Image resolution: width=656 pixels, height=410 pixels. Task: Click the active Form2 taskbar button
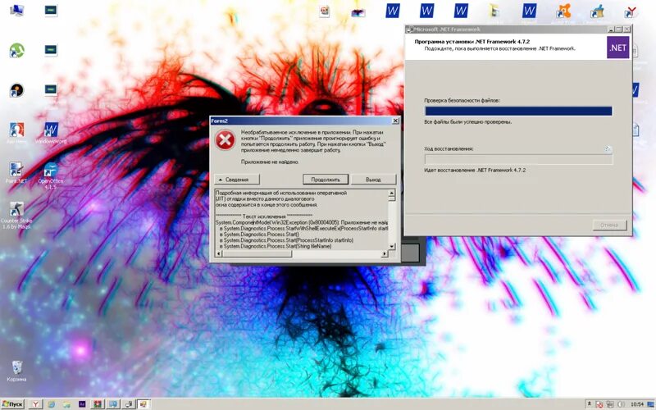point(143,404)
